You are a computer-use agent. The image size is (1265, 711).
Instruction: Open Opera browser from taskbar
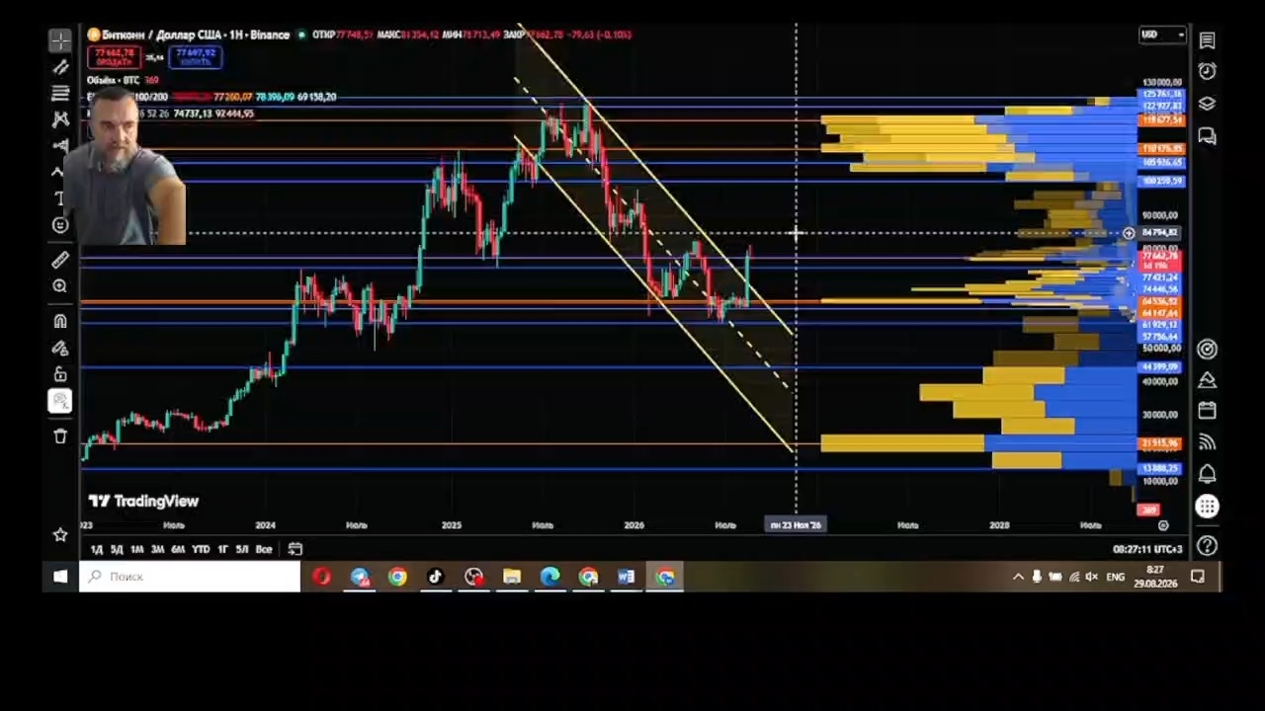(x=321, y=577)
